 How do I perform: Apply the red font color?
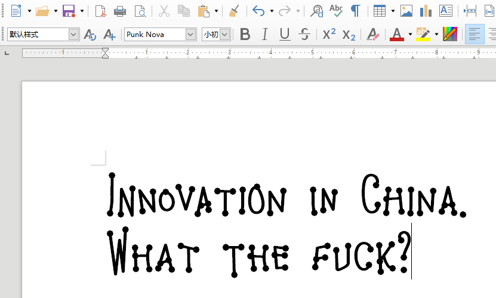(x=396, y=35)
